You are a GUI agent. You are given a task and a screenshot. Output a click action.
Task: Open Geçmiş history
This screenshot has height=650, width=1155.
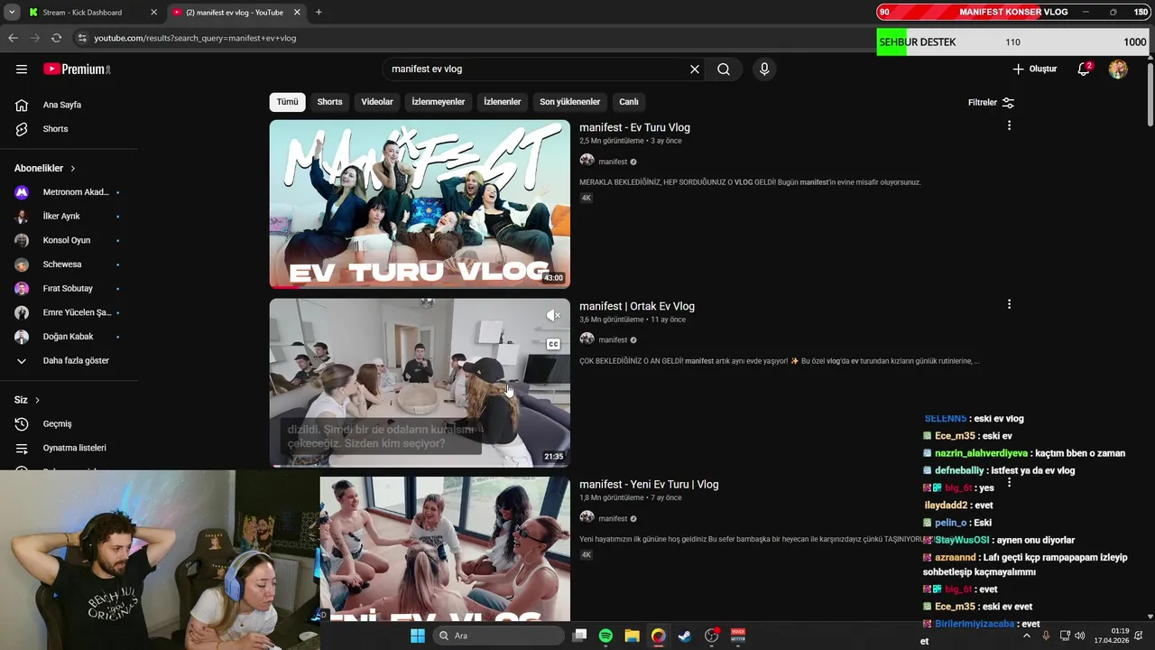[57, 423]
